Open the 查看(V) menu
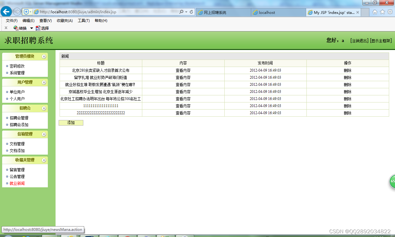Viewport: 395px width, 237px height. [x=46, y=21]
